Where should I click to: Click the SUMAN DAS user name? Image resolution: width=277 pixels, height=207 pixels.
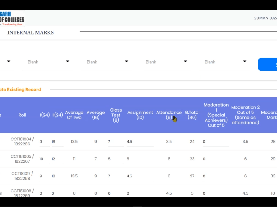[x=265, y=18]
